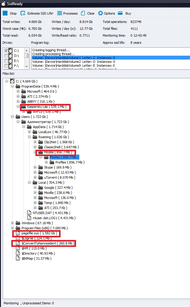Click the Buy card icon
The width and height of the screenshot is (190, 307).
[120, 13]
